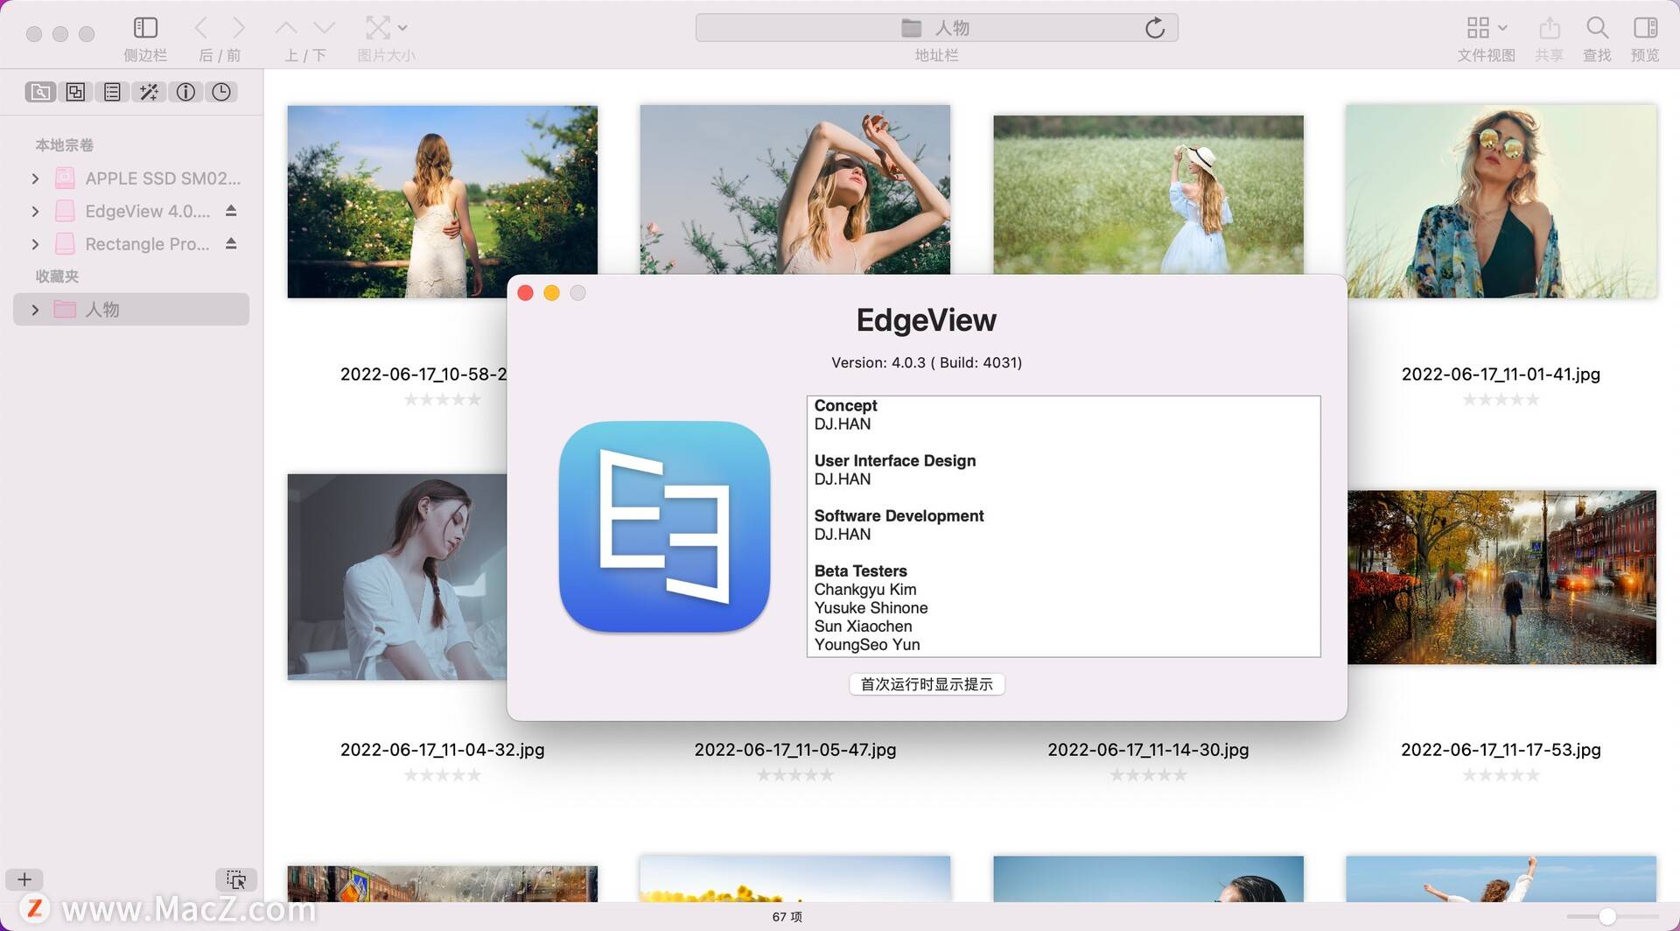The image size is (1680, 931).
Task: Eject the Rectangle Pro volume
Action: coord(231,243)
